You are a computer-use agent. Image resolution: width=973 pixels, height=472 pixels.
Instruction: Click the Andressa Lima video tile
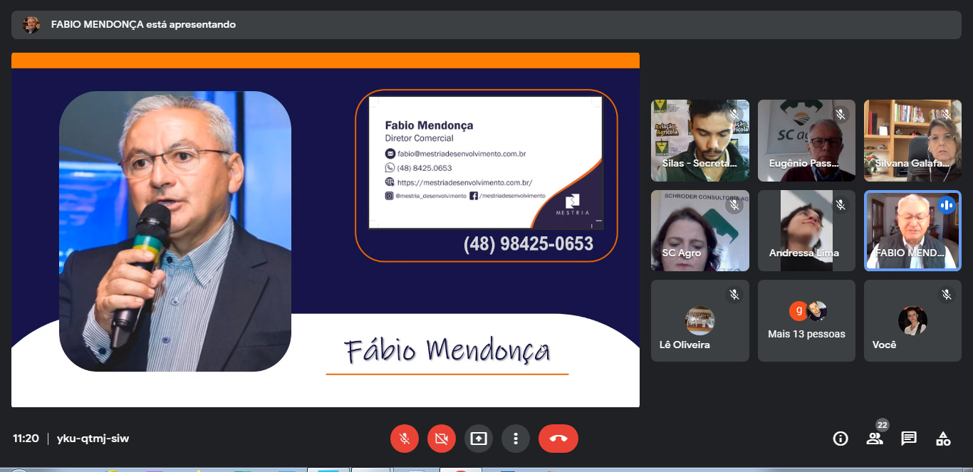pos(806,231)
